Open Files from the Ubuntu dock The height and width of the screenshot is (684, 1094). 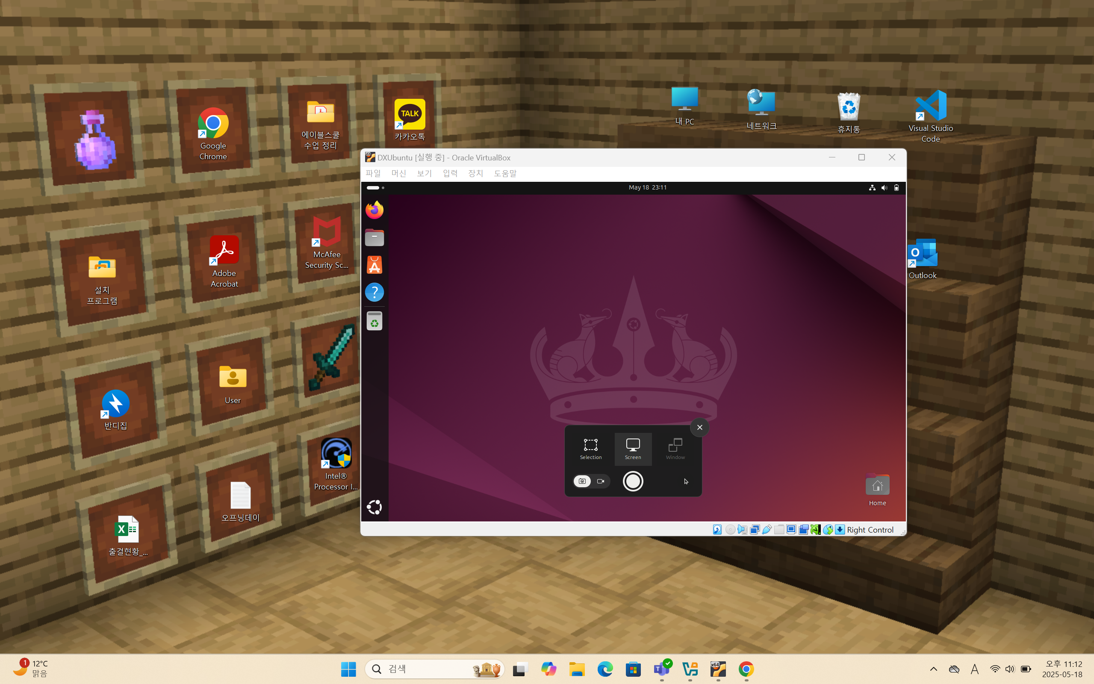pyautogui.click(x=374, y=237)
